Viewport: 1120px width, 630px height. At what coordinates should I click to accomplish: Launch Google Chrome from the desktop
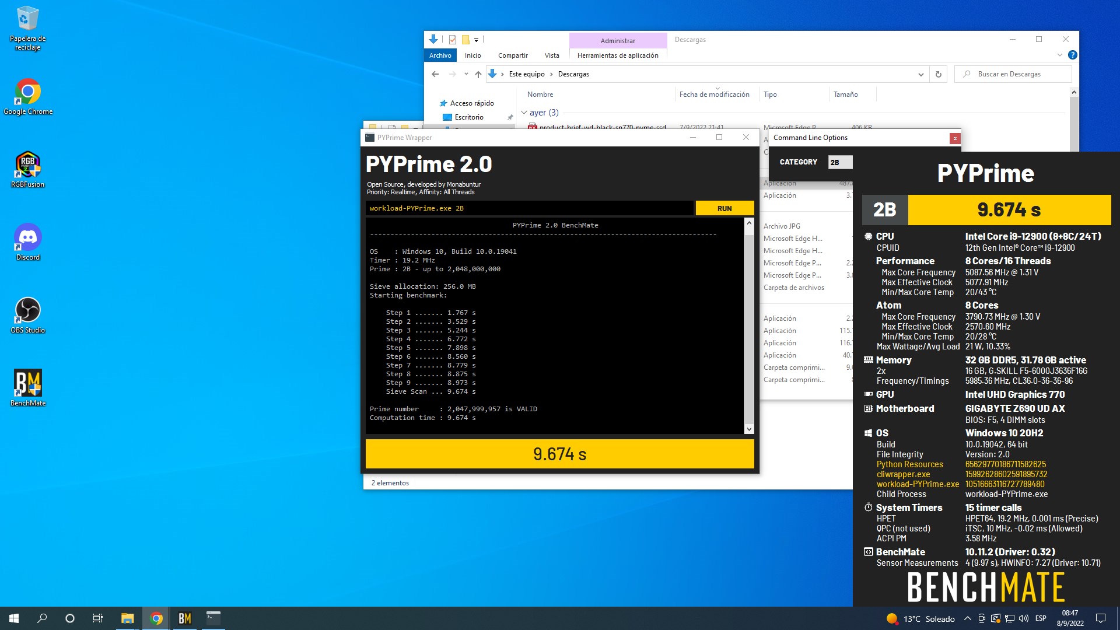pyautogui.click(x=27, y=96)
